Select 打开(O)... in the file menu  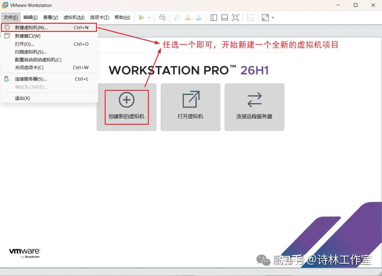[x=49, y=44]
